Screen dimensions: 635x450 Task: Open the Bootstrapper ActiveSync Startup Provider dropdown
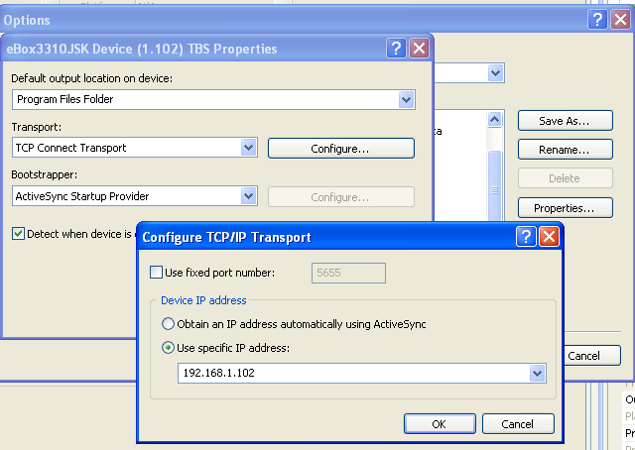click(249, 196)
